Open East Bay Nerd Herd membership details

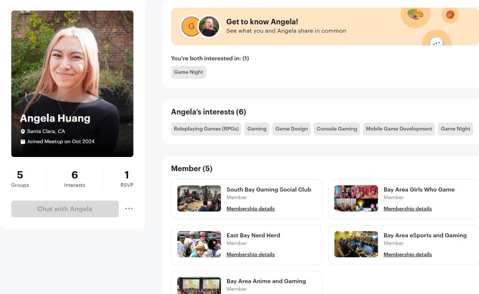(251, 254)
